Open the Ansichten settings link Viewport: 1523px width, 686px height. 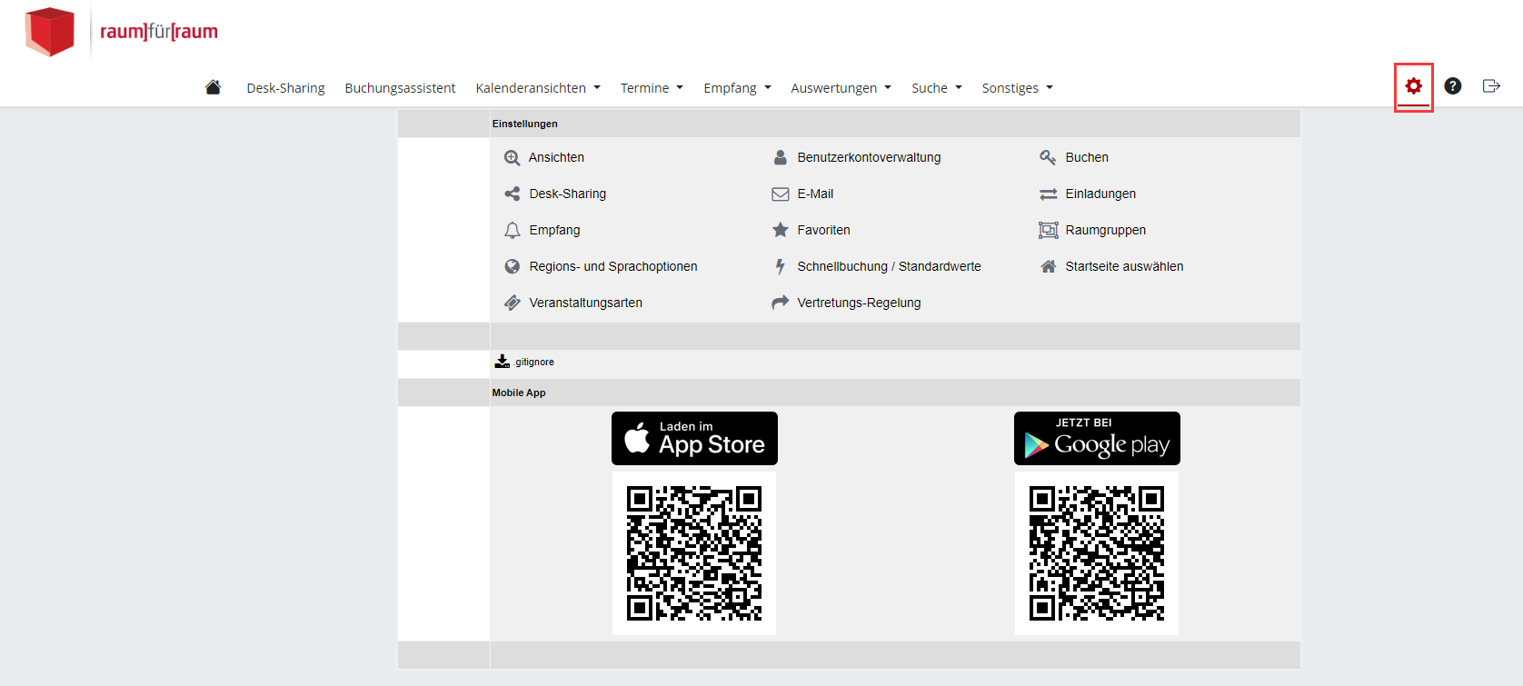(556, 157)
